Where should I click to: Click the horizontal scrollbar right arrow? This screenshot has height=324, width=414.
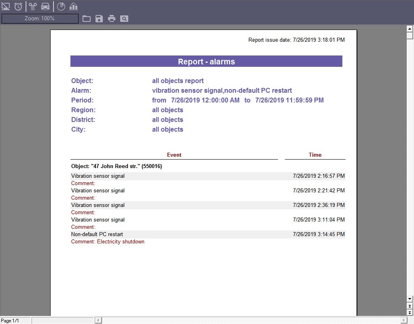click(403, 320)
